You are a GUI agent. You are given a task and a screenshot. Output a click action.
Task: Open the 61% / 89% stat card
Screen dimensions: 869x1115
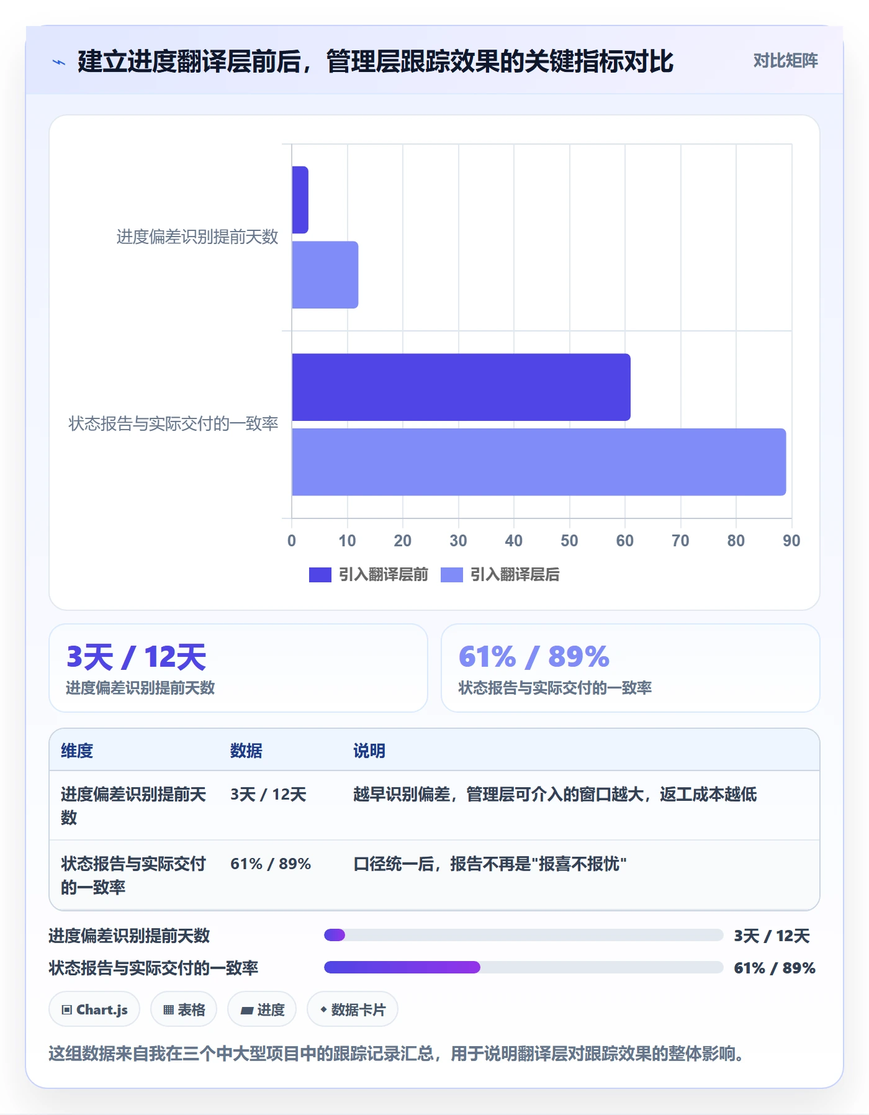click(x=630, y=668)
